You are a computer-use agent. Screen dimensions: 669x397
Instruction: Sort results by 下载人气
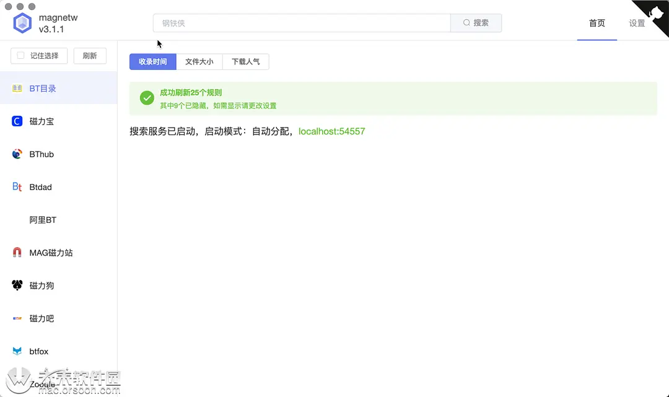[245, 61]
